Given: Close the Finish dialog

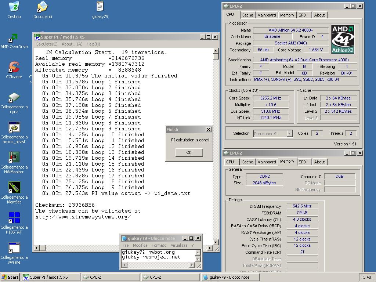Looking at the screenshot, I should 209,130.
